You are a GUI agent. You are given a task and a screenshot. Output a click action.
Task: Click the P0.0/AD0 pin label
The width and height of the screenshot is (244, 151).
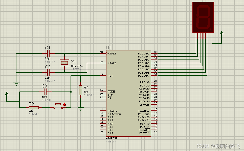click(144, 53)
